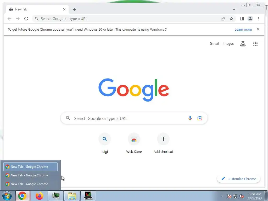268x201 pixels.
Task: Select the third New Tab - Google Chrome entry
Action: [x=30, y=184]
